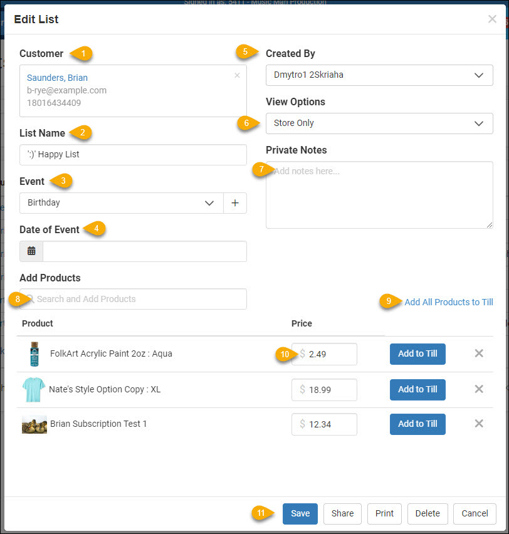The image size is (509, 534).
Task: Share the Happy List
Action: coord(342,513)
